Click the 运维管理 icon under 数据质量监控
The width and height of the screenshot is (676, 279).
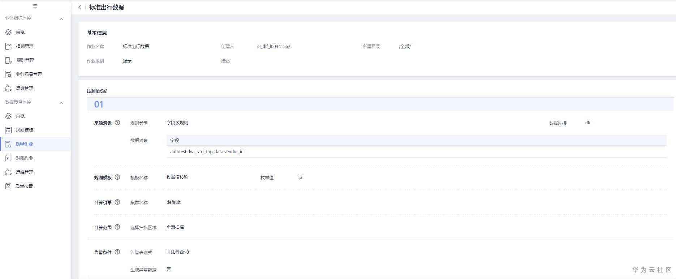point(8,172)
